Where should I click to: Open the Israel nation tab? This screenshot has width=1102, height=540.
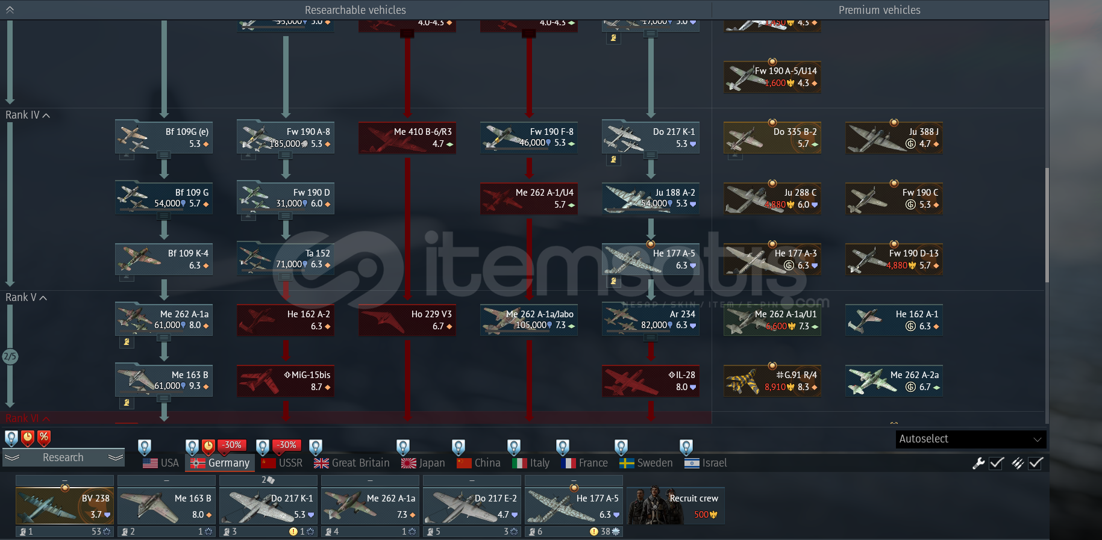pyautogui.click(x=706, y=463)
